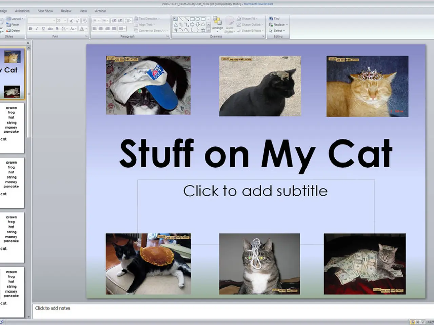The image size is (434, 325).
Task: Open the font size combo box
Action: click(x=61, y=21)
